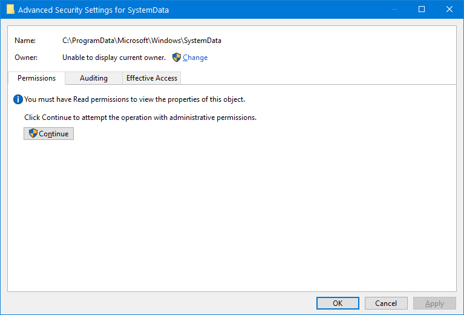Click the folder icon in title bar
The image size is (464, 315).
10,10
